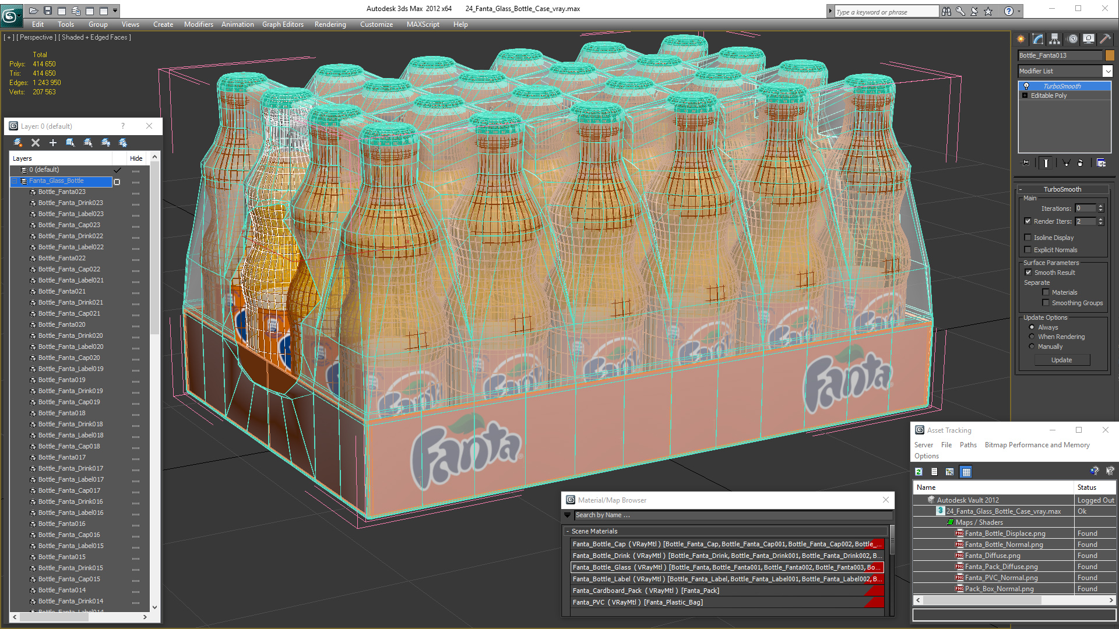Click the key Subscription Center icon
Viewport: 1119px width, 629px height.
pyautogui.click(x=960, y=11)
